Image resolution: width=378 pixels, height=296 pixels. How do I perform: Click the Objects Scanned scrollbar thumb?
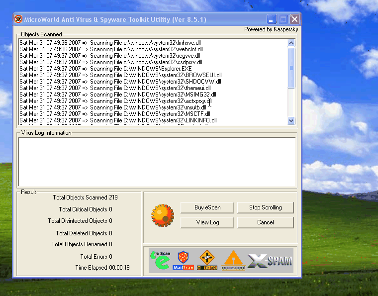click(291, 68)
